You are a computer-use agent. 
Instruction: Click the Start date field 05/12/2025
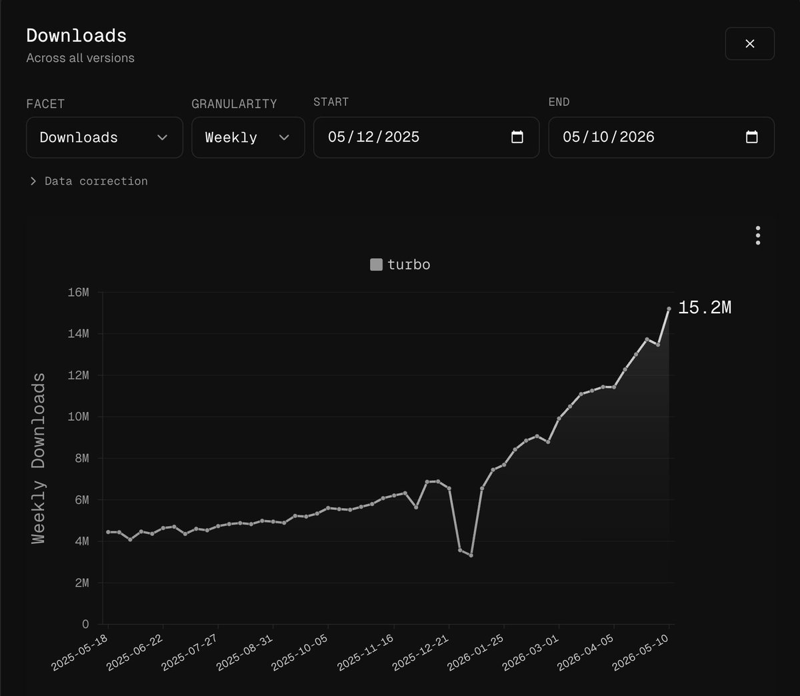coord(426,137)
